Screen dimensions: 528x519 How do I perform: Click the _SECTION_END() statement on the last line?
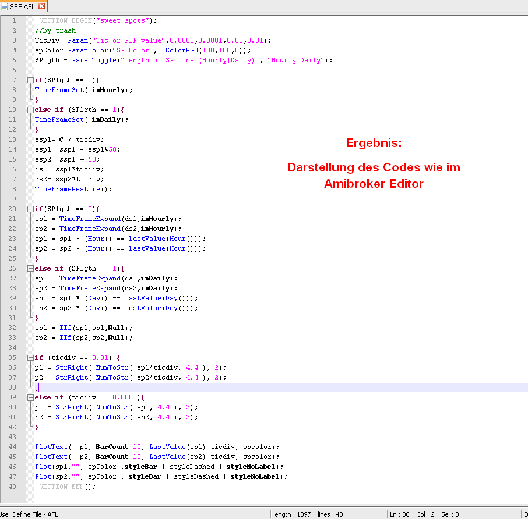65,486
